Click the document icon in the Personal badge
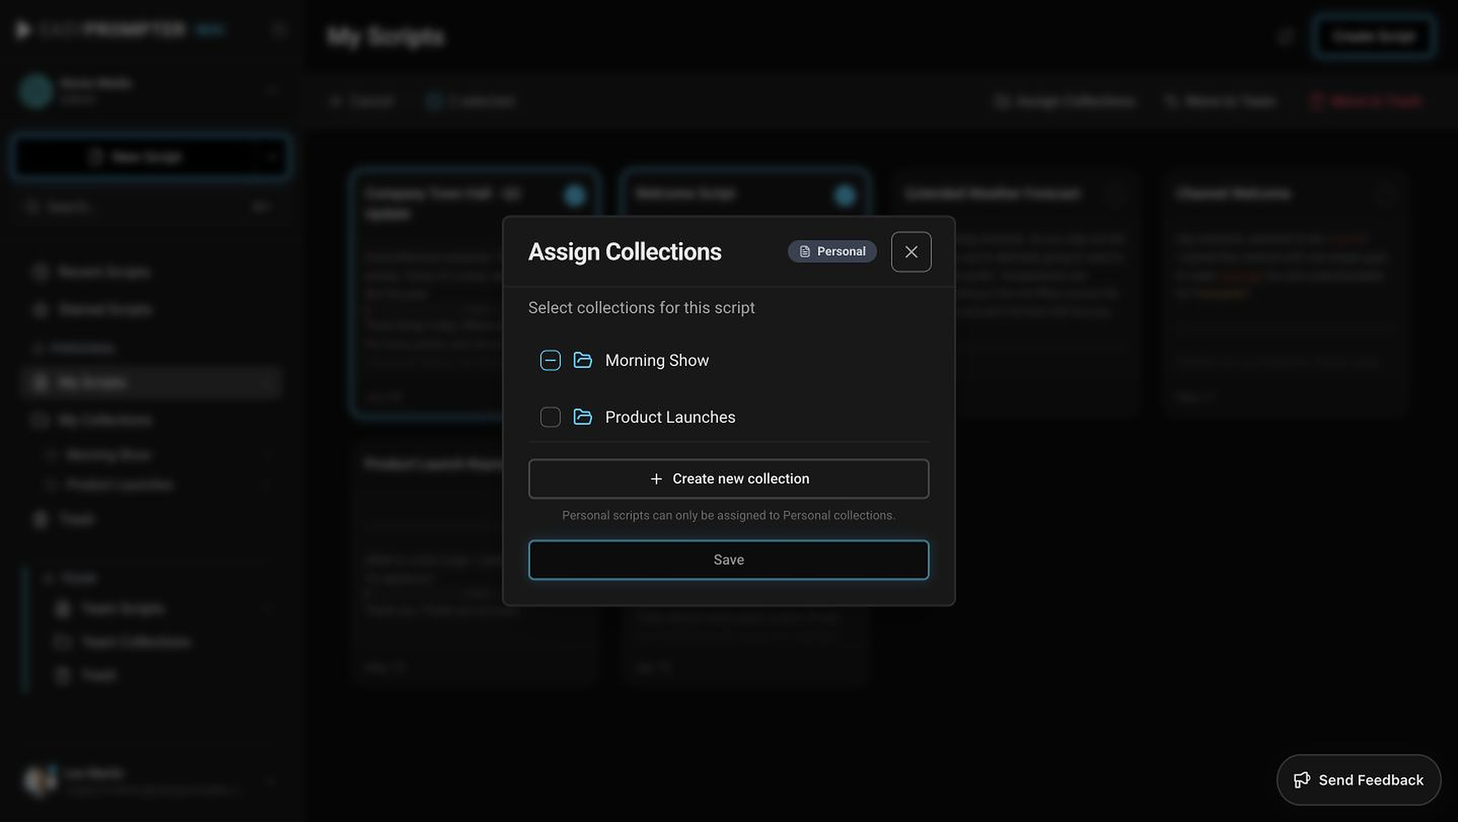This screenshot has width=1458, height=822. 804,251
